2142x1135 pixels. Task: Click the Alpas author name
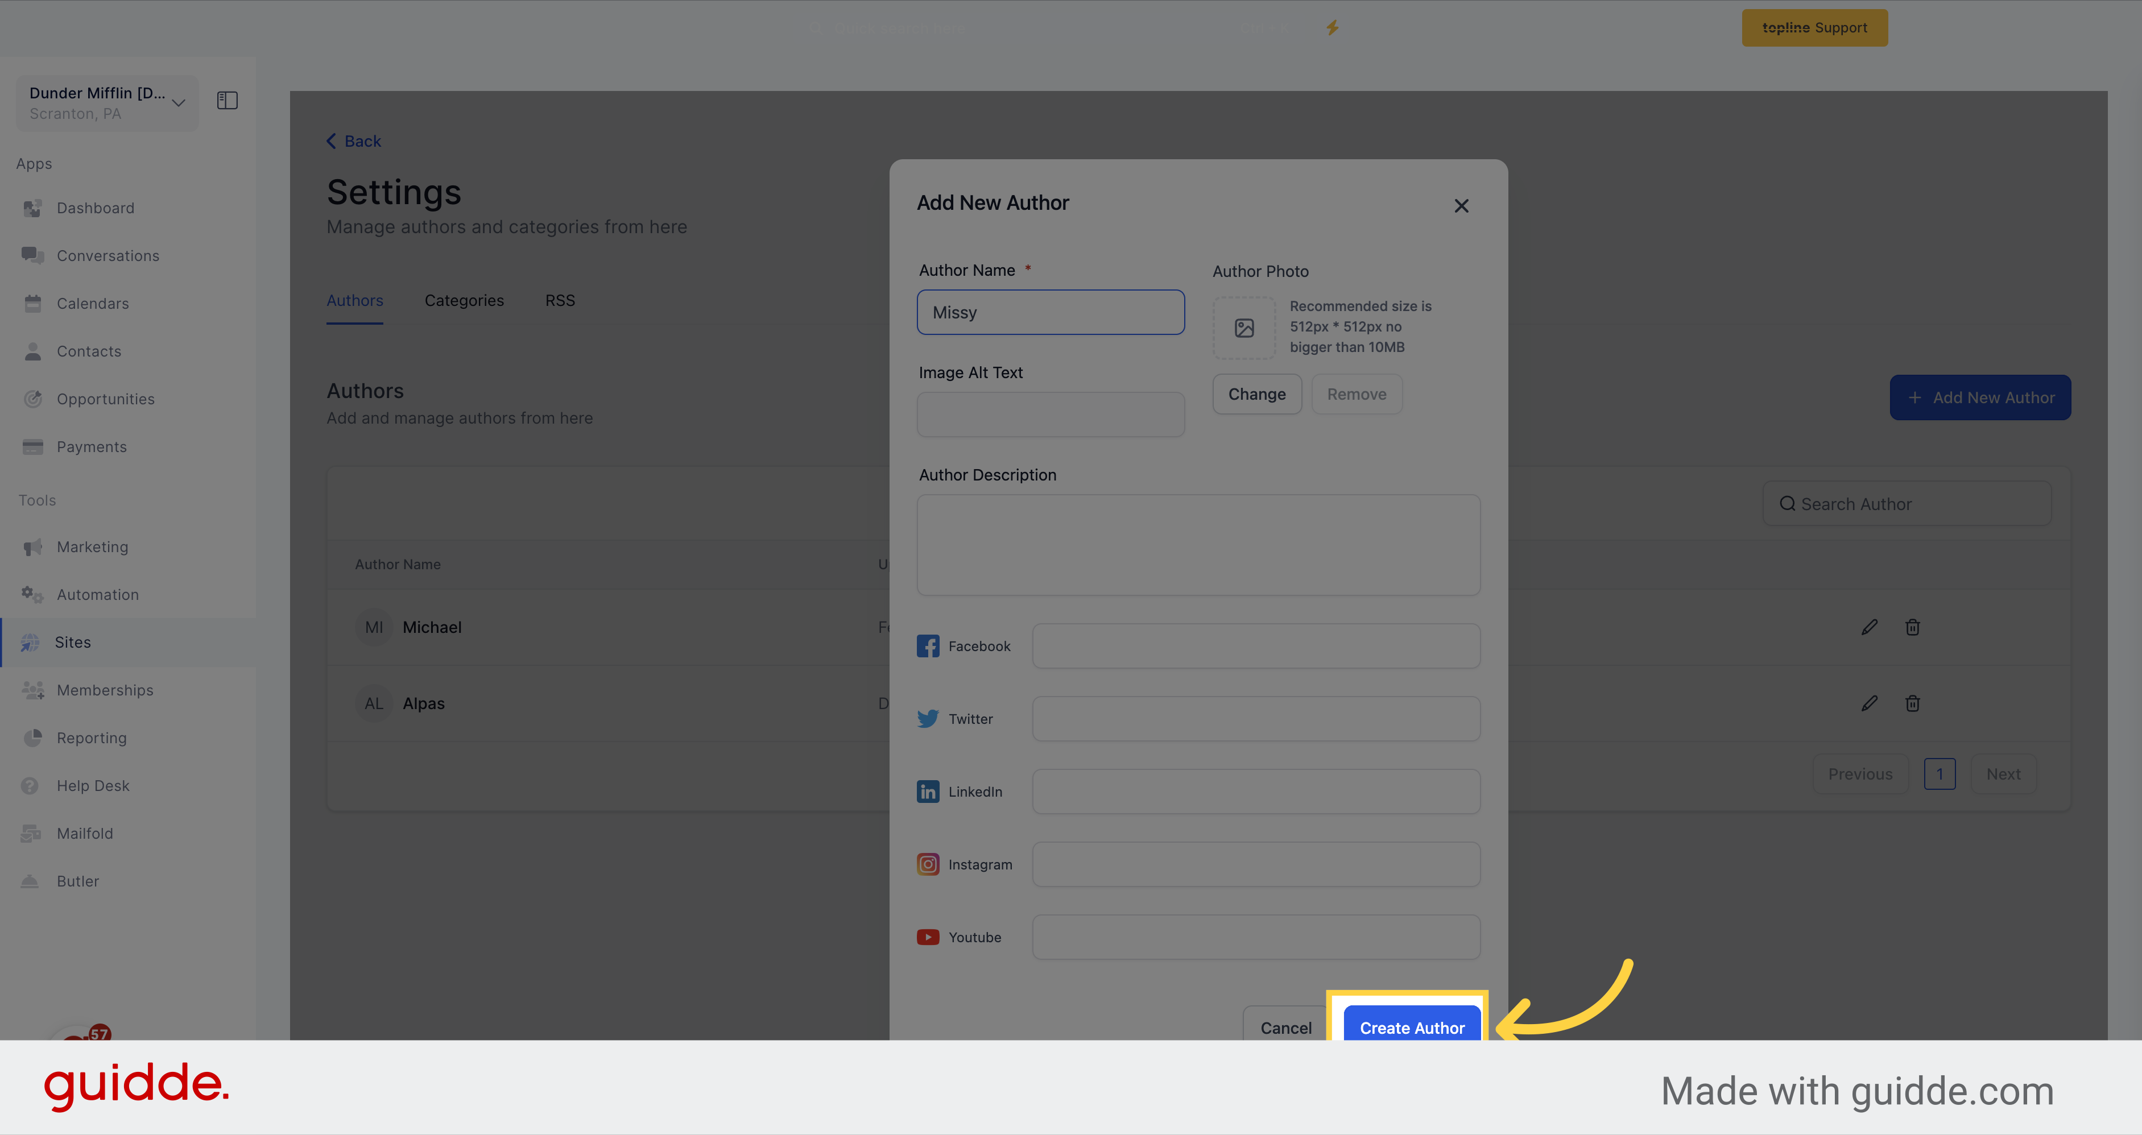[x=423, y=703]
